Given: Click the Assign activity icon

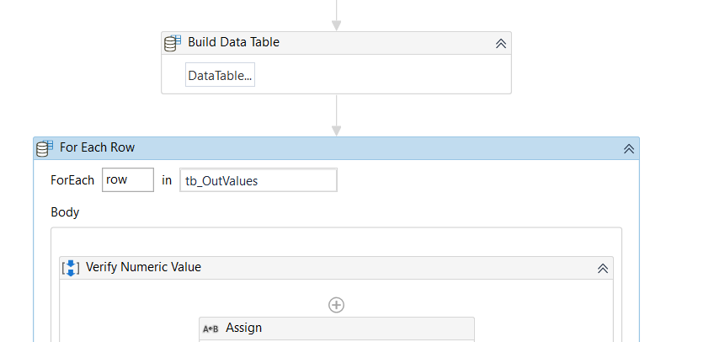Looking at the screenshot, I should click(211, 329).
